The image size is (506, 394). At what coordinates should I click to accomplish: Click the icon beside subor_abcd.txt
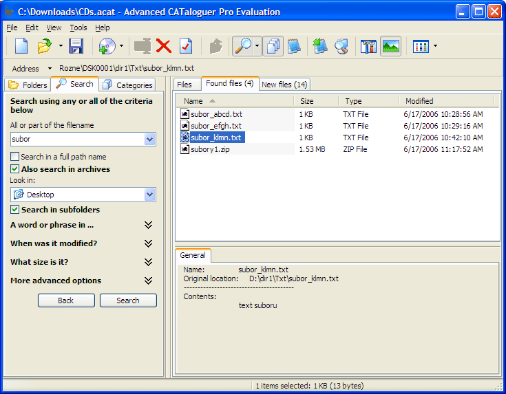point(185,114)
